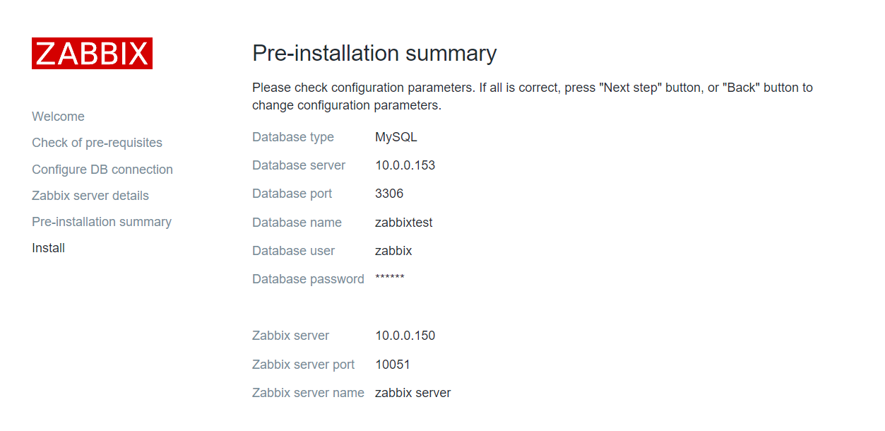Click the Zabbix server address 10.0.0.150

tap(405, 336)
